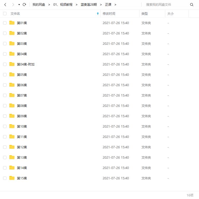Click the 第06集 folder icon
199x199 pixels.
[x=12, y=85]
